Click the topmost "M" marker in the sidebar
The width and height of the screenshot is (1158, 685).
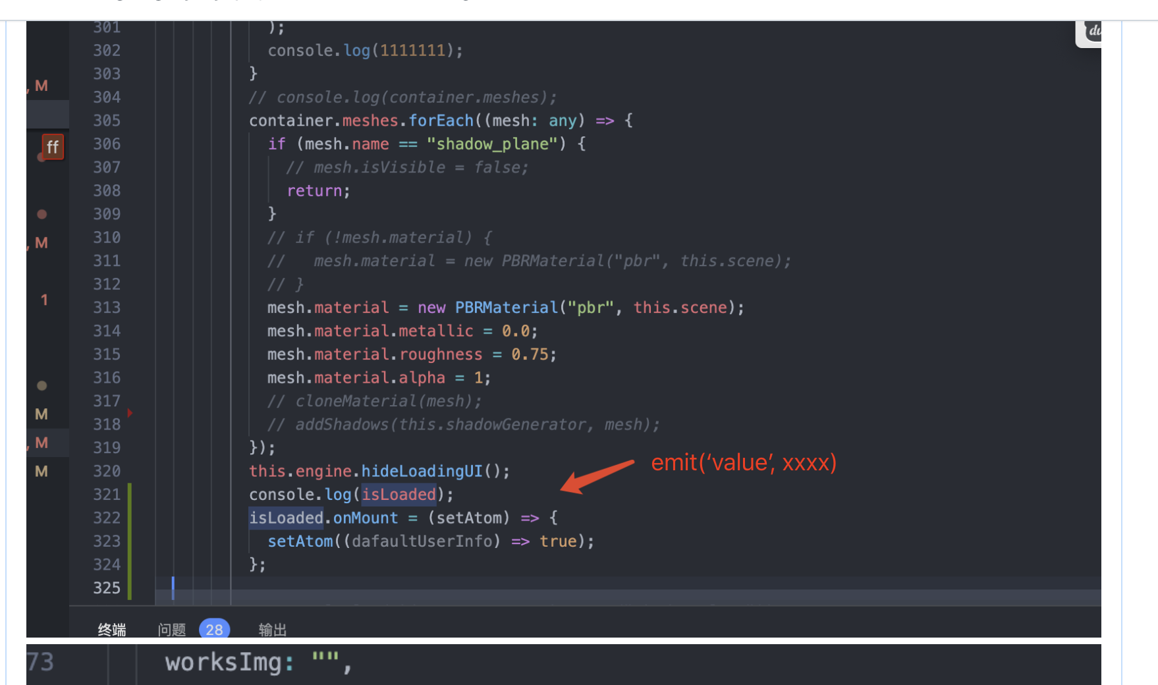tap(41, 85)
